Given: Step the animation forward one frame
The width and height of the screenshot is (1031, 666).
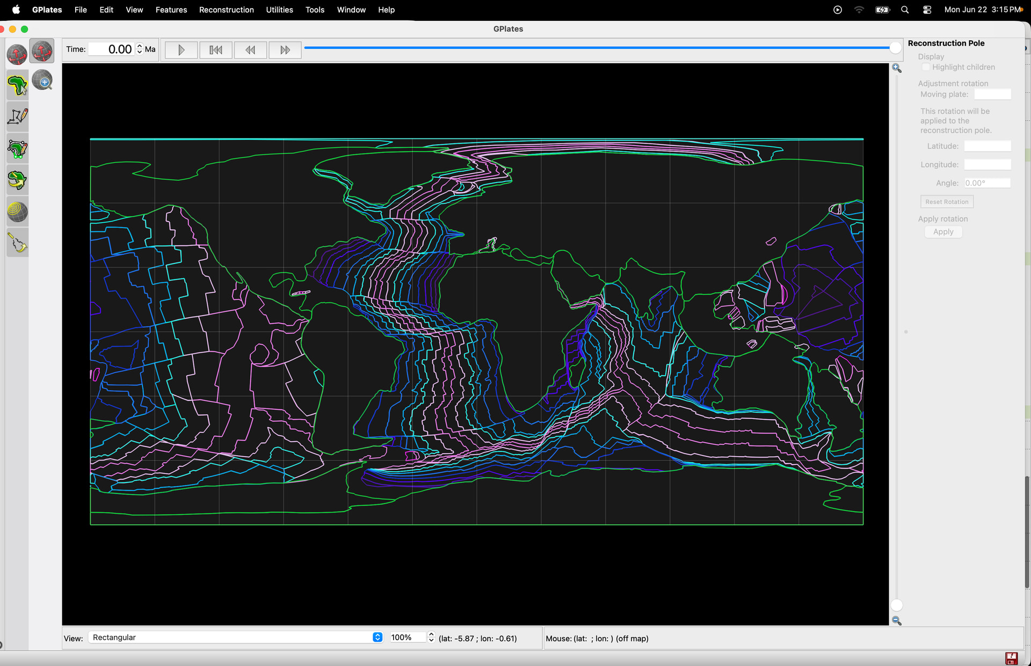Looking at the screenshot, I should coord(285,50).
